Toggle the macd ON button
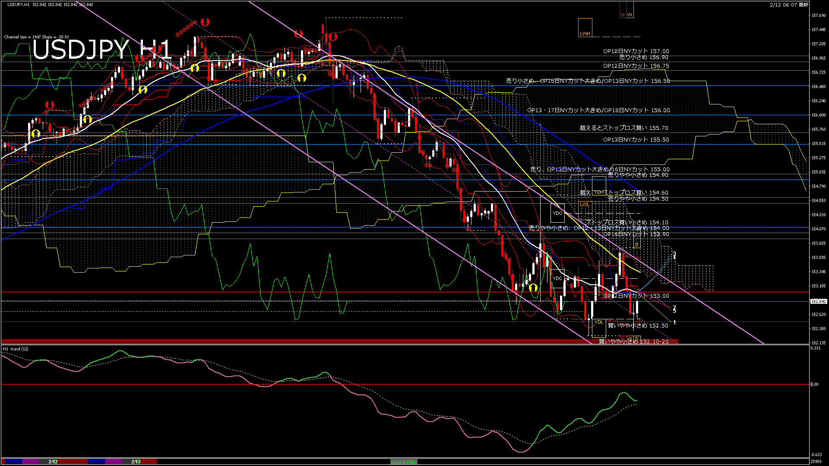Image resolution: width=829 pixels, height=466 pixels. 404,462
